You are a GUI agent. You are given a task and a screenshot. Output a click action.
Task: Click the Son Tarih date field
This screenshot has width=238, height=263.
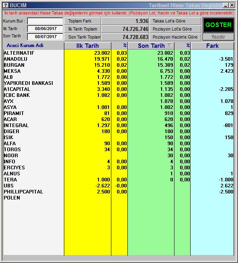tap(45, 37)
